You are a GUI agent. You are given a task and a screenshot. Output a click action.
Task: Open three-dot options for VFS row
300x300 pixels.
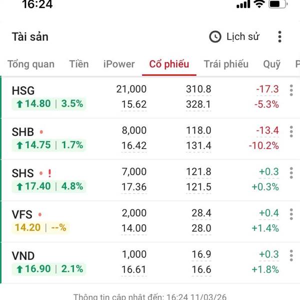291,214
